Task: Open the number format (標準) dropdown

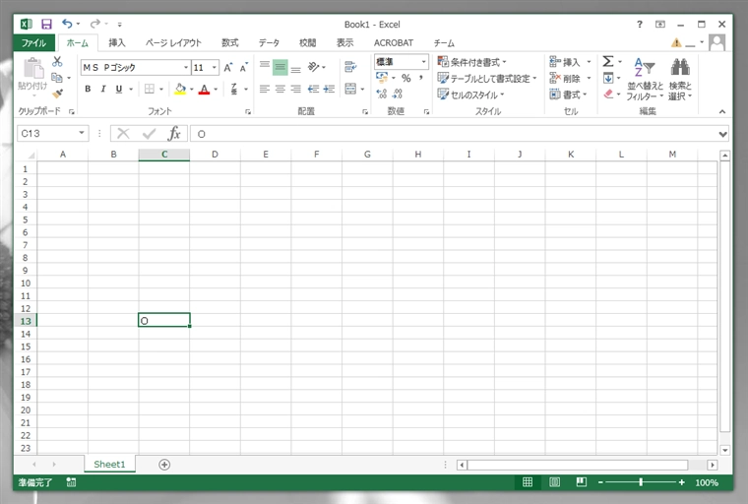Action: 423,62
